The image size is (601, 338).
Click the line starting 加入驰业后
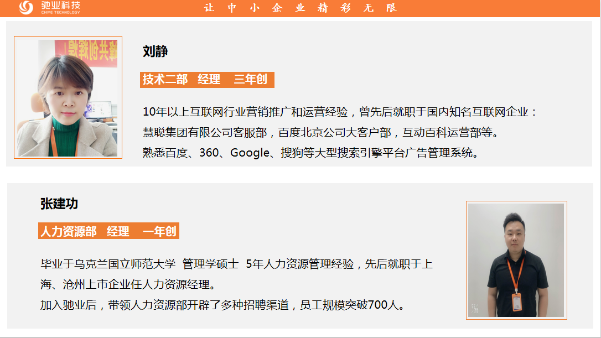[222, 305]
